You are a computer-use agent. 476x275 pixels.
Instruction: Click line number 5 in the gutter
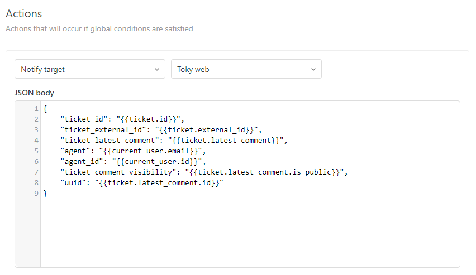36,151
